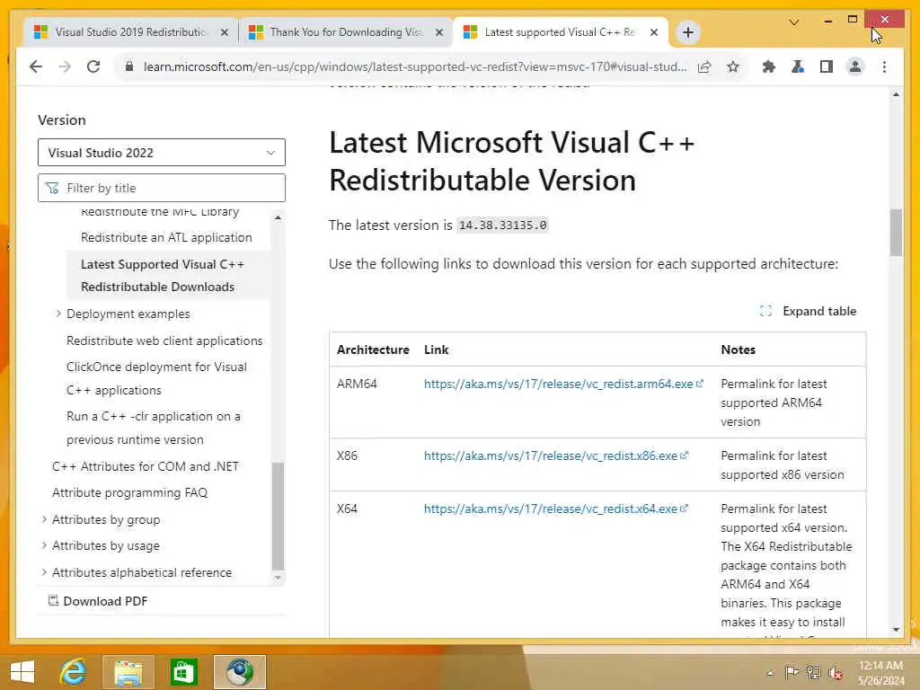
Task: Show hidden system tray icons
Action: [x=770, y=673]
